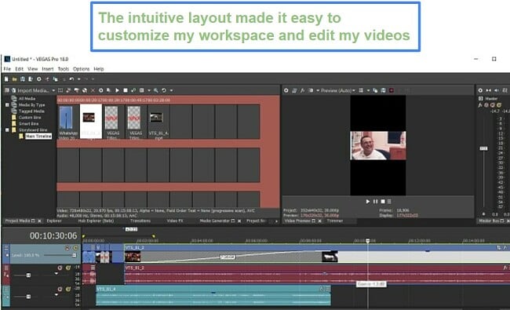Open a project with the yellow folder icon
This screenshot has height=310, width=510.
(15, 79)
